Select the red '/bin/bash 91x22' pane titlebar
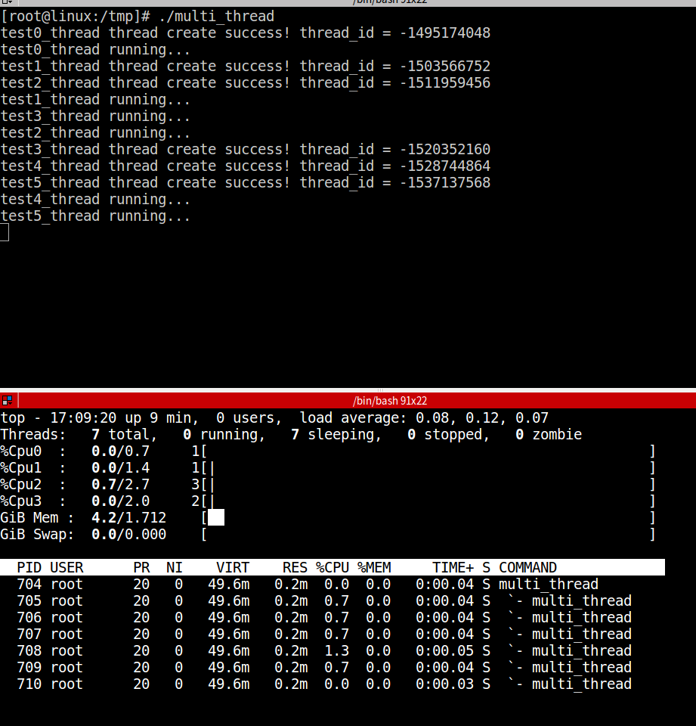696x726 pixels. pyautogui.click(x=389, y=401)
